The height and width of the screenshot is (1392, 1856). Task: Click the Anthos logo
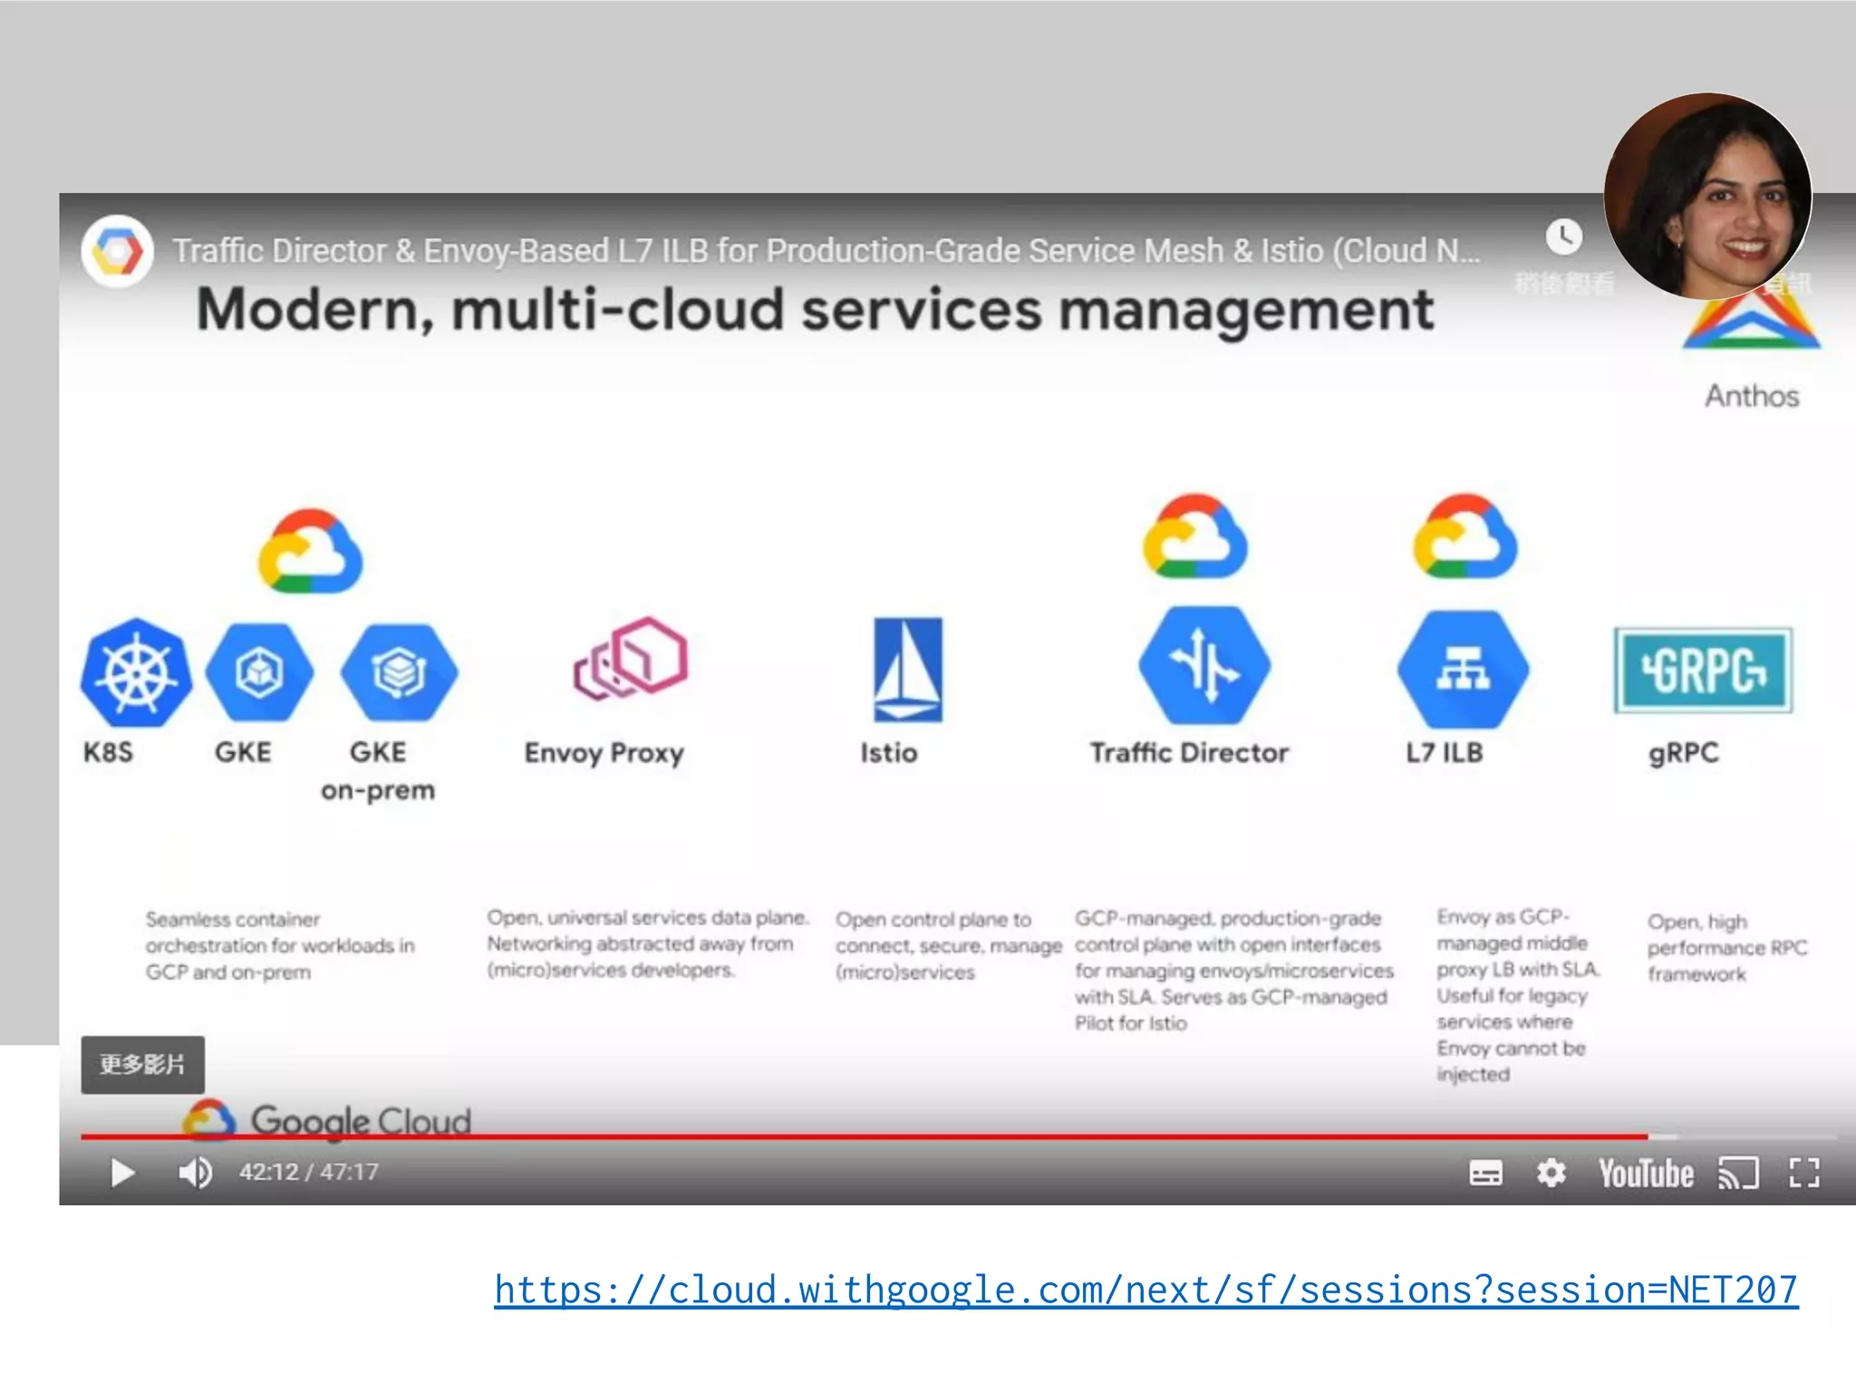[x=1752, y=324]
